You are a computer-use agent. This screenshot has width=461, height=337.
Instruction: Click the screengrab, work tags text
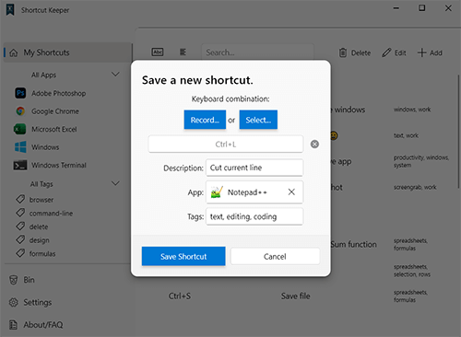pos(415,187)
